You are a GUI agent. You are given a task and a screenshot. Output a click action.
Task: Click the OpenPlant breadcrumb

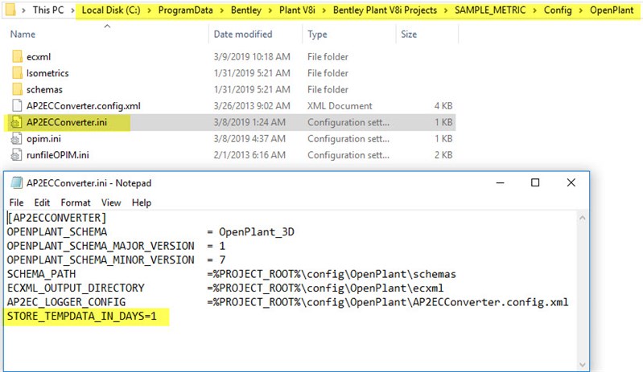[612, 10]
